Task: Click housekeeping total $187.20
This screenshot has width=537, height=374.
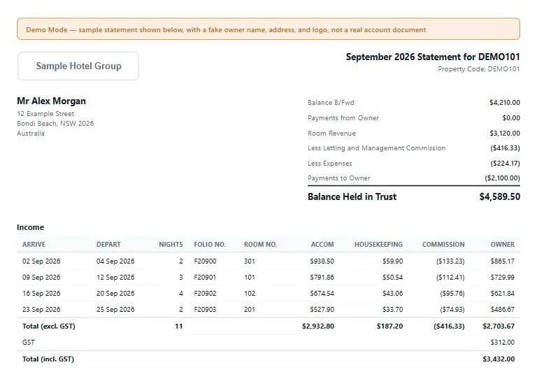Action: click(389, 326)
